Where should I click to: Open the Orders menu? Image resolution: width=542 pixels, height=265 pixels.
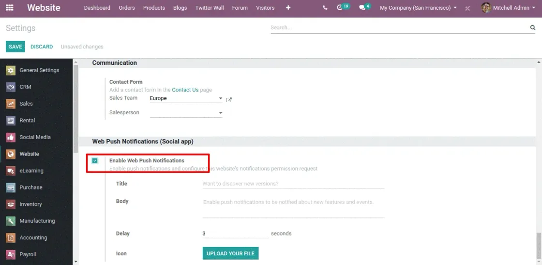(x=127, y=8)
